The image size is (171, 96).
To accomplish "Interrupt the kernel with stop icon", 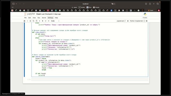I will 42,21.
